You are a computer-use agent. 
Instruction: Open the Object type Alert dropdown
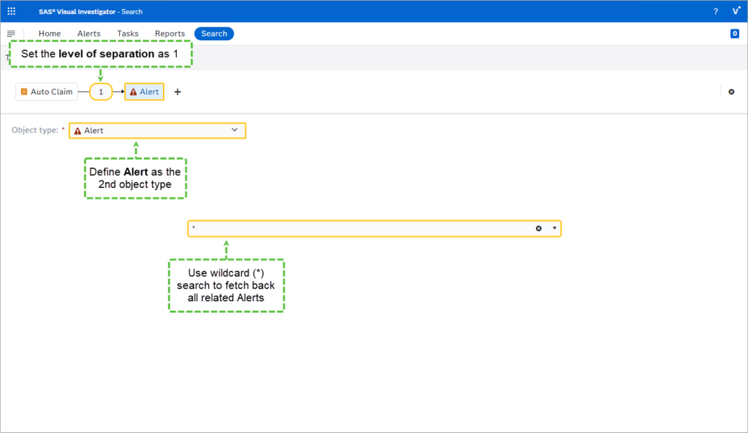coord(157,130)
